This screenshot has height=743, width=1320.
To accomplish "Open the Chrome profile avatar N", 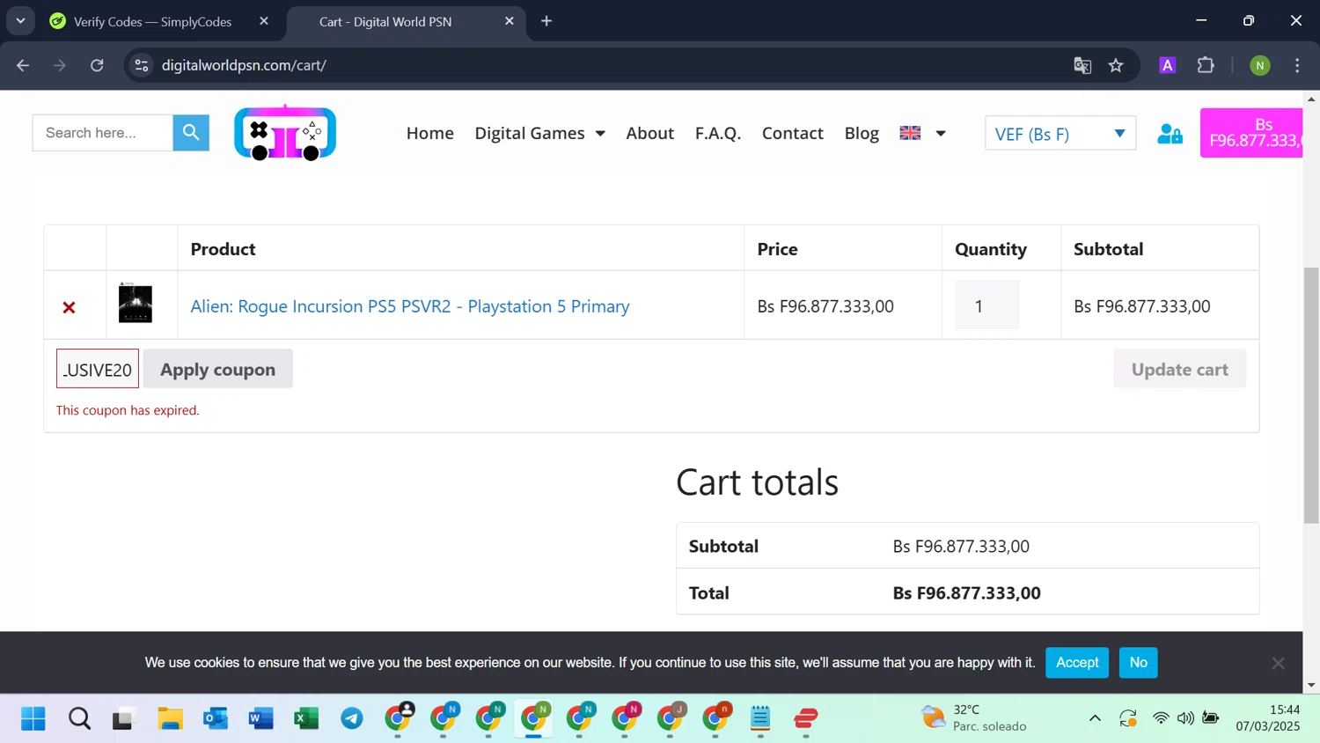I will [1260, 65].
